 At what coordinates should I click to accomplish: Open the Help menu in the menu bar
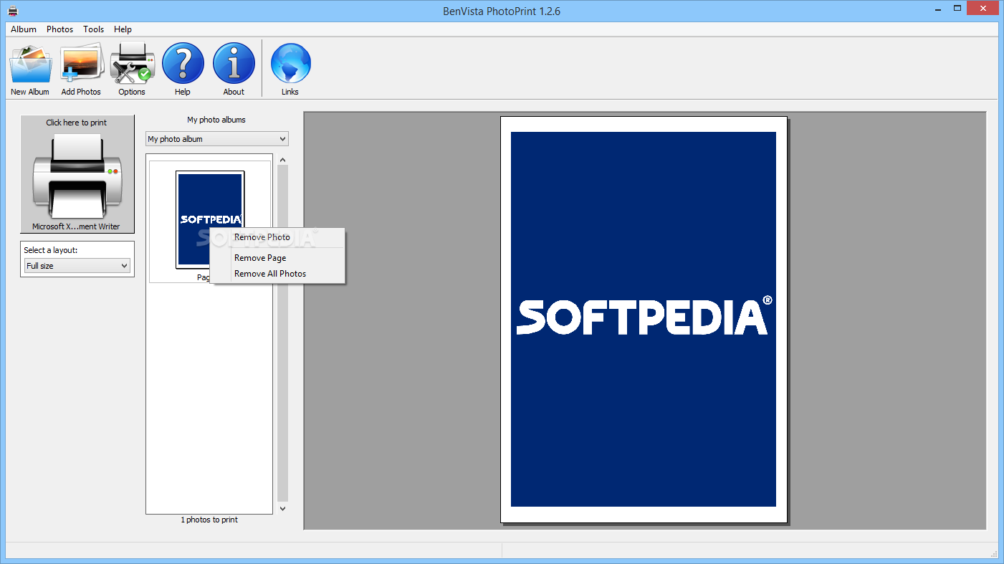(123, 29)
